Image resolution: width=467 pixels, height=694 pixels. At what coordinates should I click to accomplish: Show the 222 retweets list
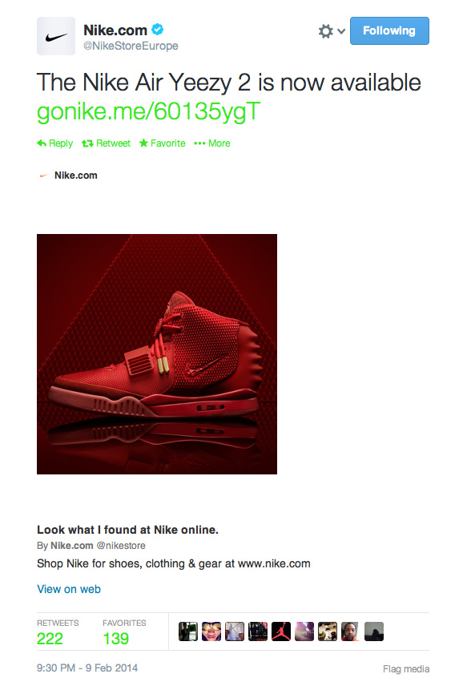click(x=50, y=638)
